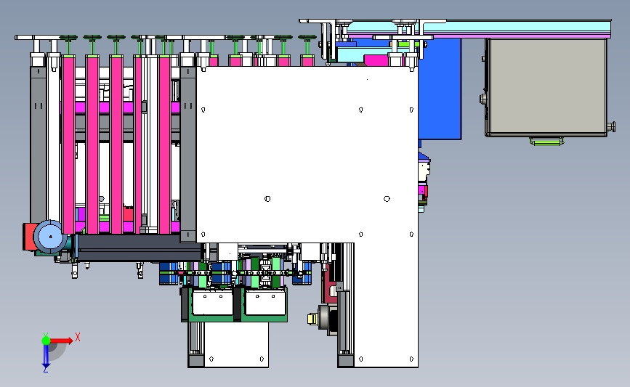Click the blue Z axis arrow on triad
Viewport: 630px width, 387px height.
[x=46, y=357]
